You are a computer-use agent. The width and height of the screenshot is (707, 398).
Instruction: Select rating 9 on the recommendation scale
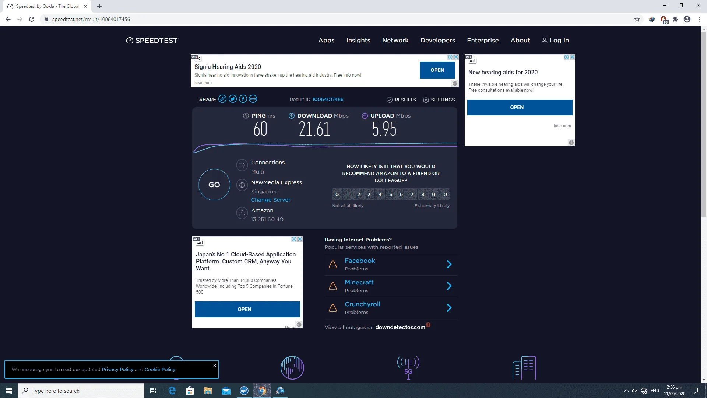click(x=433, y=195)
